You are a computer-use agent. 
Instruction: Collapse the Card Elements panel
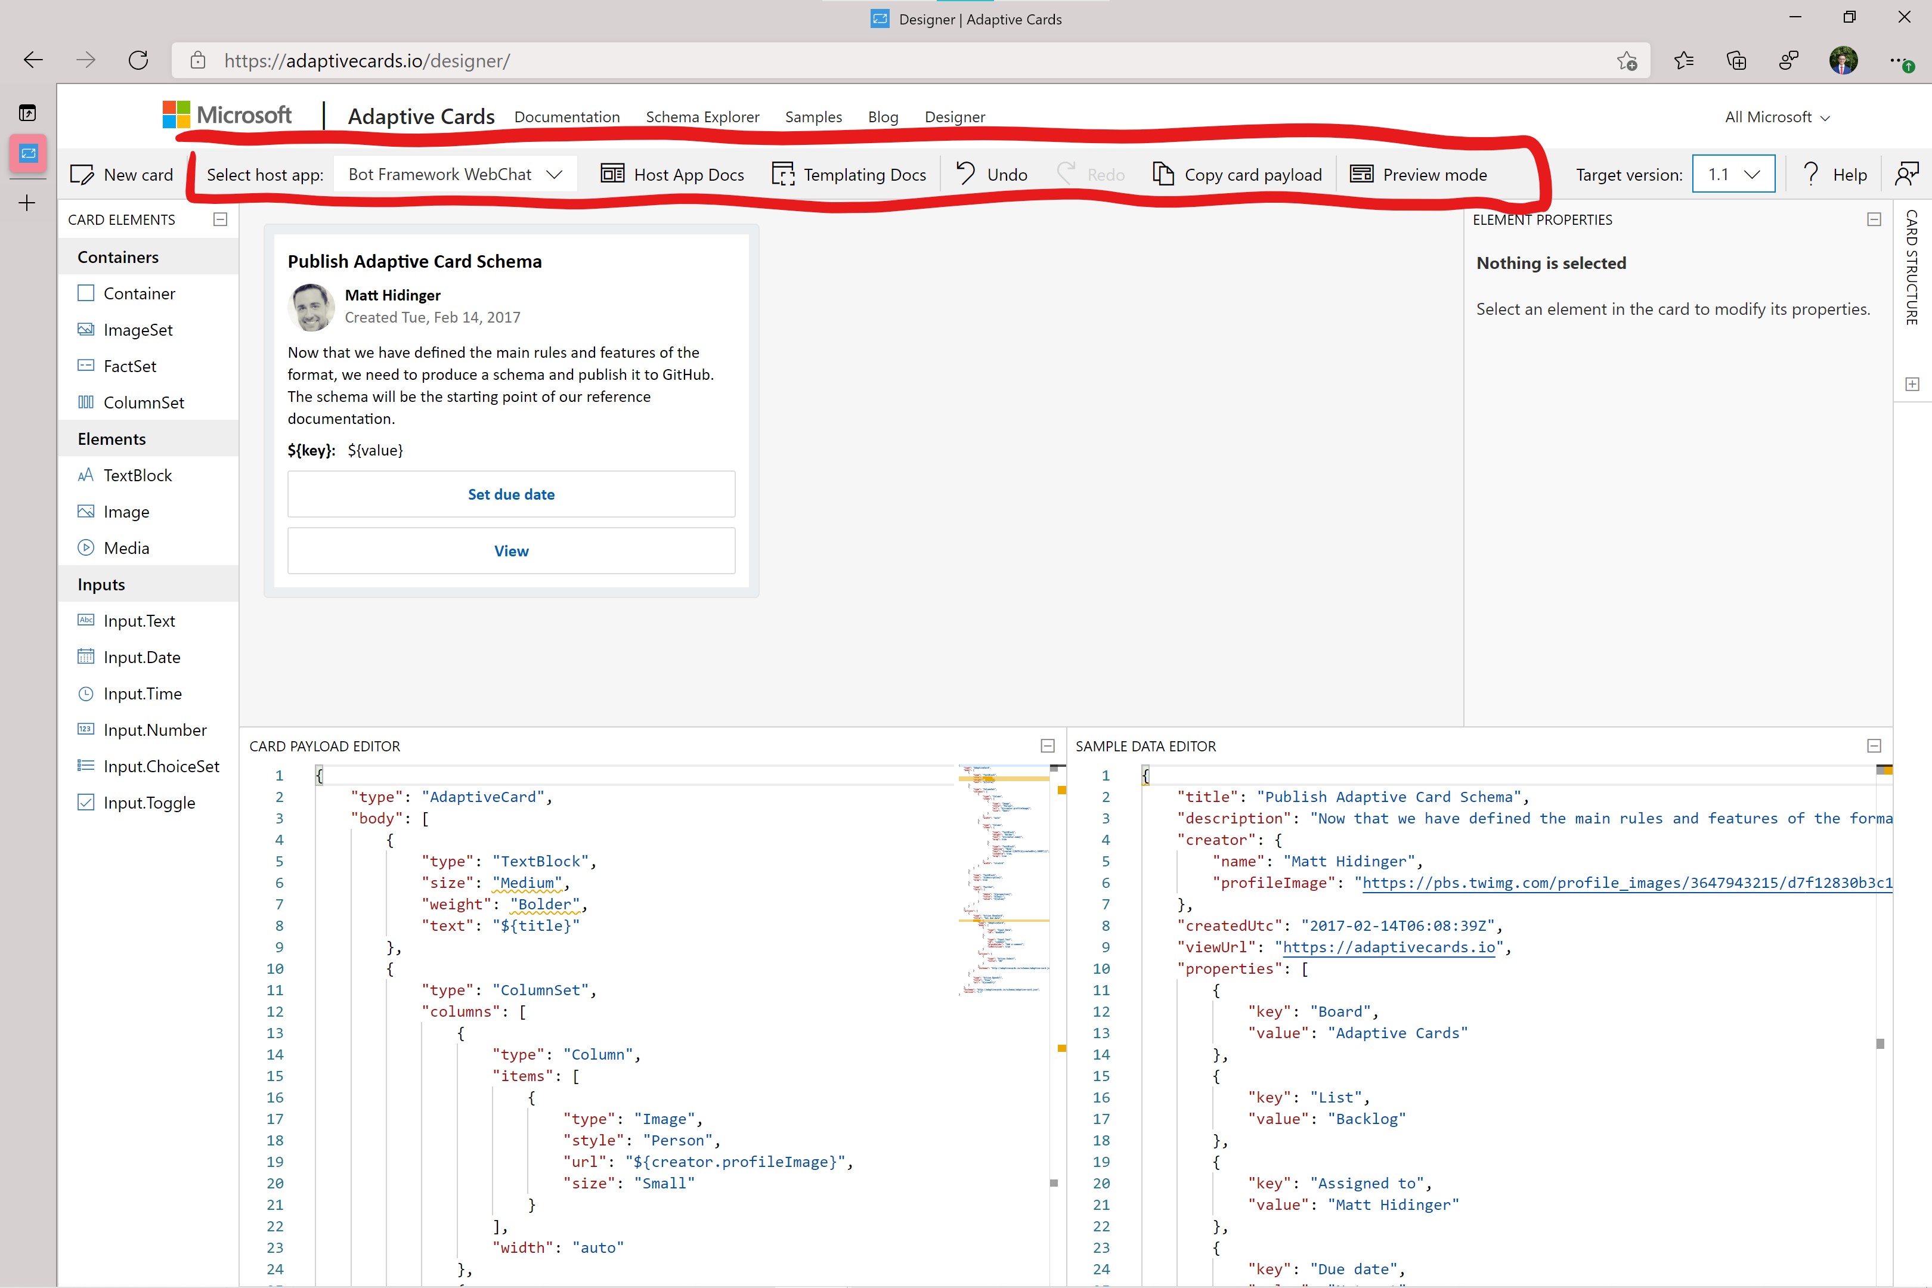point(220,219)
